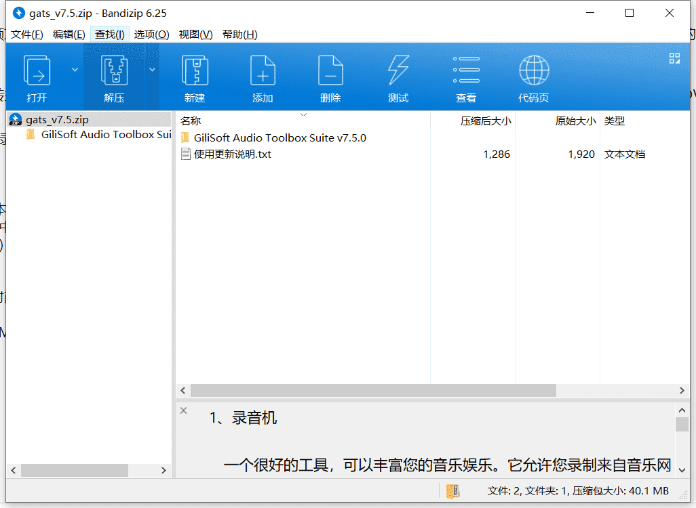696x508 pixels.
Task: Click the tree panel horizontal scrollbar thumb
Action: pos(75,470)
